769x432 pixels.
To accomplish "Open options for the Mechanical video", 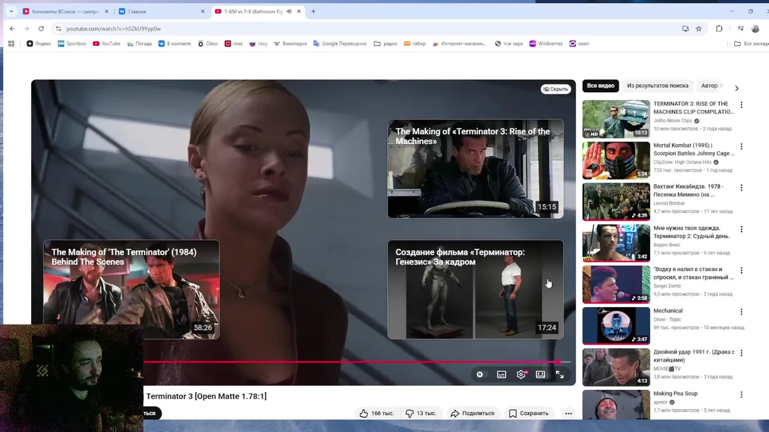I will [741, 312].
